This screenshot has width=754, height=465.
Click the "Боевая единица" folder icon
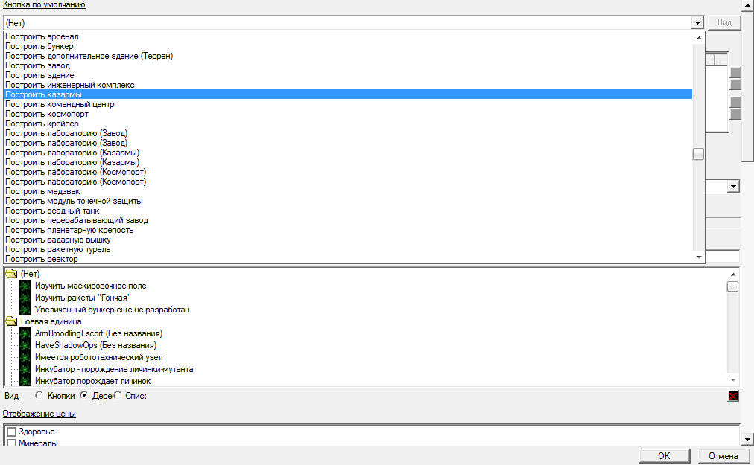coord(11,321)
